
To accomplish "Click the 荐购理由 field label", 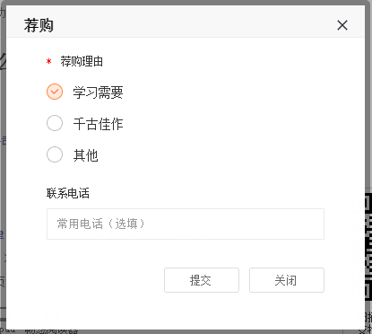I will coord(82,62).
